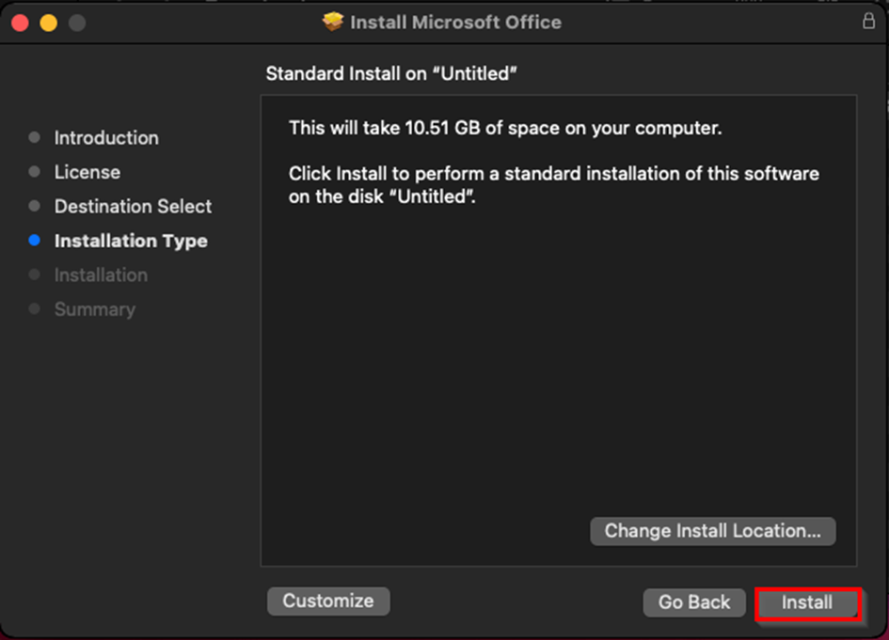Click the gray bullet beside License
889x640 pixels.
35,172
